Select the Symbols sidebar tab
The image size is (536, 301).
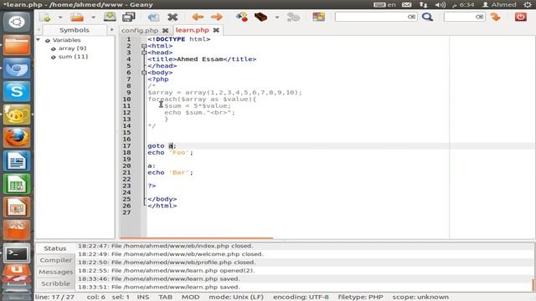[x=75, y=30]
